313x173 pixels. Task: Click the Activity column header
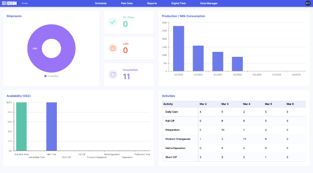point(168,104)
